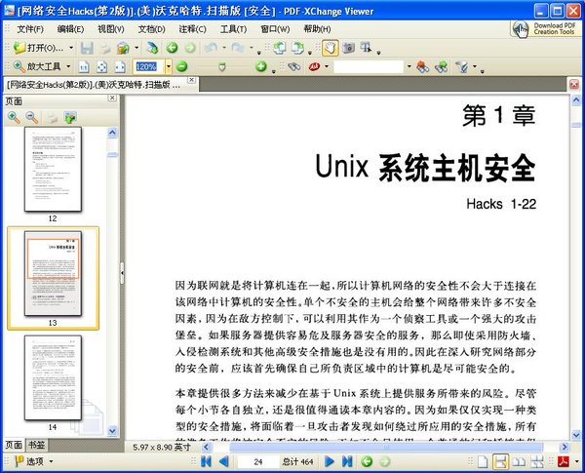This screenshot has width=585, height=473.
Task: Jump to the first page
Action: click(x=207, y=461)
